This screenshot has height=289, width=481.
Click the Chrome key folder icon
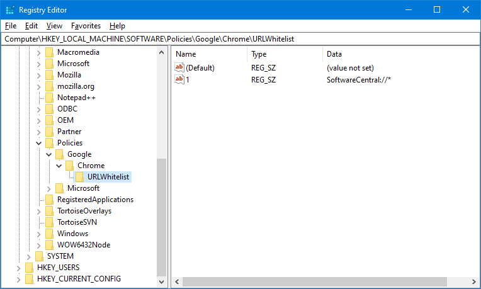[x=70, y=166]
